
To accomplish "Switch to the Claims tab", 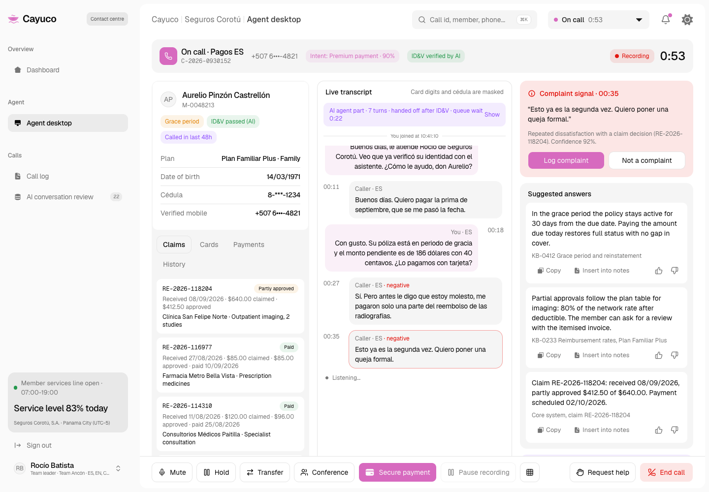I will tap(174, 245).
